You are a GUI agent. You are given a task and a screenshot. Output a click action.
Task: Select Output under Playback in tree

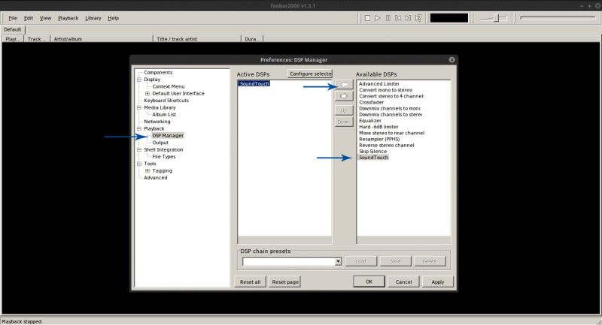(x=160, y=143)
